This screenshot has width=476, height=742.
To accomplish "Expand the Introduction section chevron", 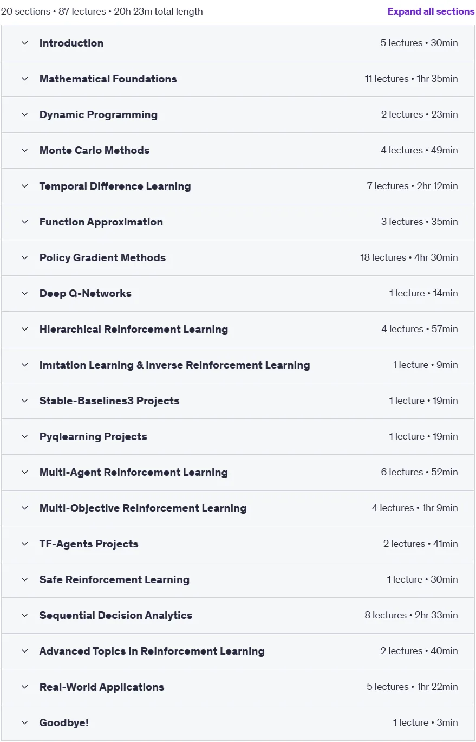I will point(24,43).
